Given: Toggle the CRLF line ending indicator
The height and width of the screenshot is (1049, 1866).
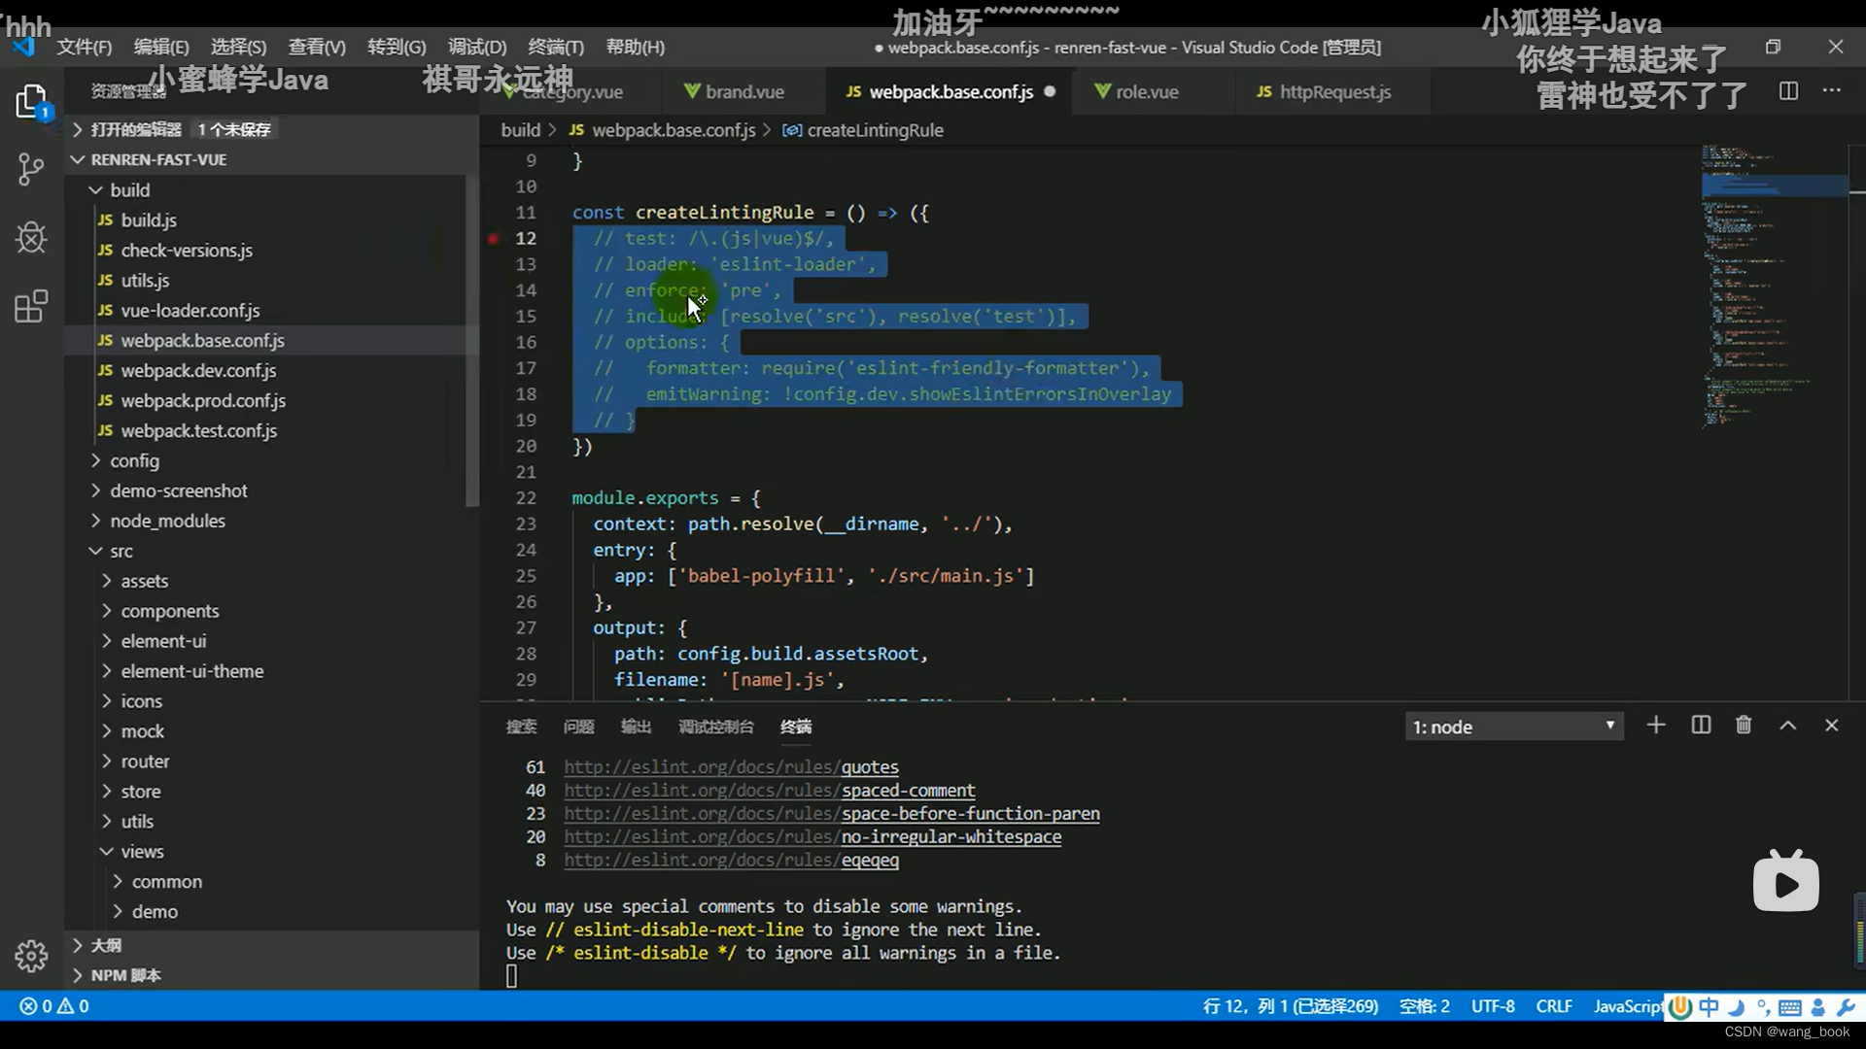Looking at the screenshot, I should tap(1553, 1006).
